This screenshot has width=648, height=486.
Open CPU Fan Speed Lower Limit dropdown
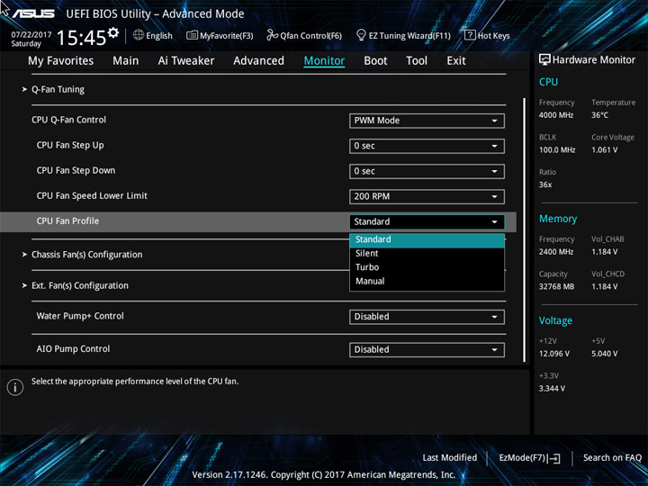point(427,196)
